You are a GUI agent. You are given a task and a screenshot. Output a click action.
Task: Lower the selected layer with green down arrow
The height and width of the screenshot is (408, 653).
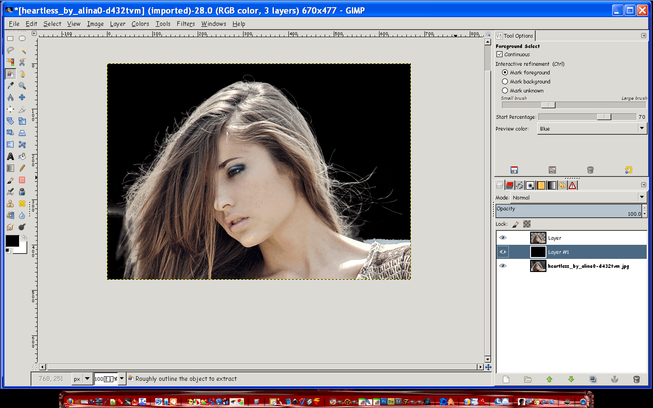[571, 379]
